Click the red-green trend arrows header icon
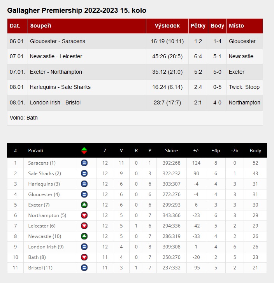The width and height of the screenshot is (274, 283). (x=84, y=151)
